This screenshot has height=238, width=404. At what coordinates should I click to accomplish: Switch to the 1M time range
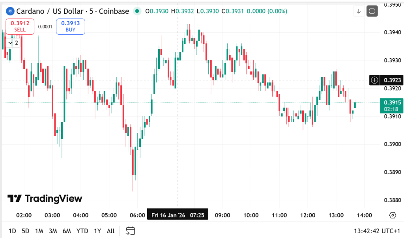[x=39, y=231]
